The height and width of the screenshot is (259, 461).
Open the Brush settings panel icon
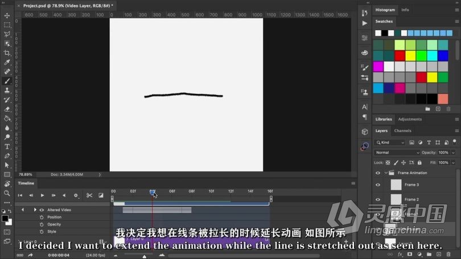point(365,68)
